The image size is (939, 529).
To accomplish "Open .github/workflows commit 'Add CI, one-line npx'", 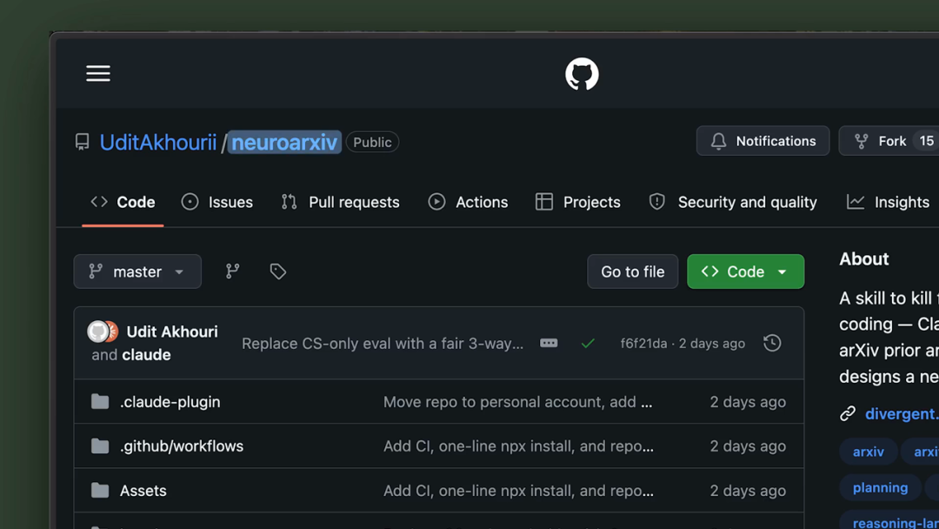I will tap(518, 446).
